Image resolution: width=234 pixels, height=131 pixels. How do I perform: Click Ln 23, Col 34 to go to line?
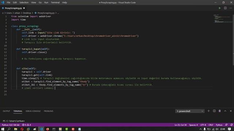point(181,125)
